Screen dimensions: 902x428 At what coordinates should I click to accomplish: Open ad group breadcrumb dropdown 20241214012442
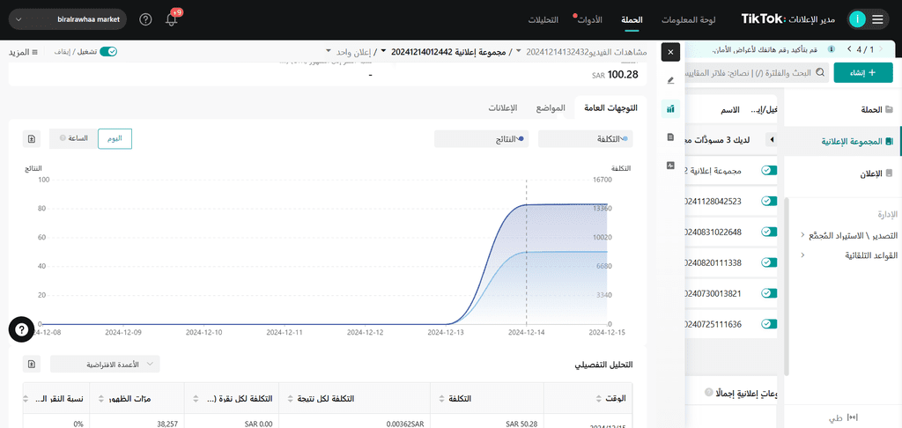(x=384, y=52)
